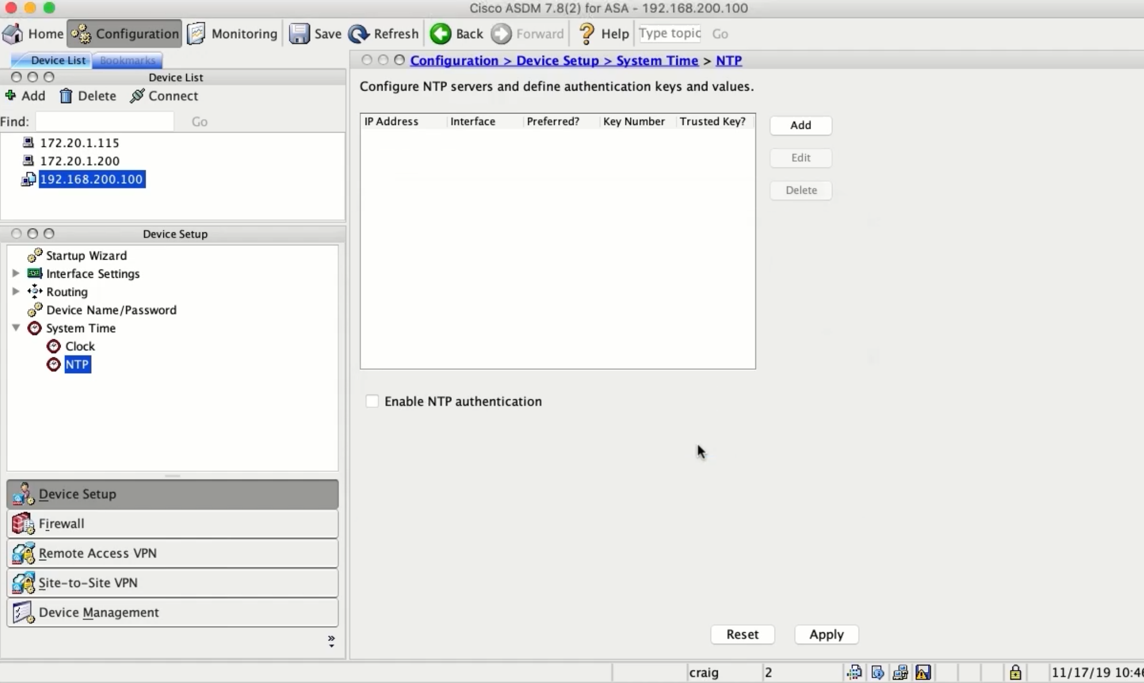Open the Device Setup section button
Viewport: 1144px width, 683px height.
click(172, 494)
